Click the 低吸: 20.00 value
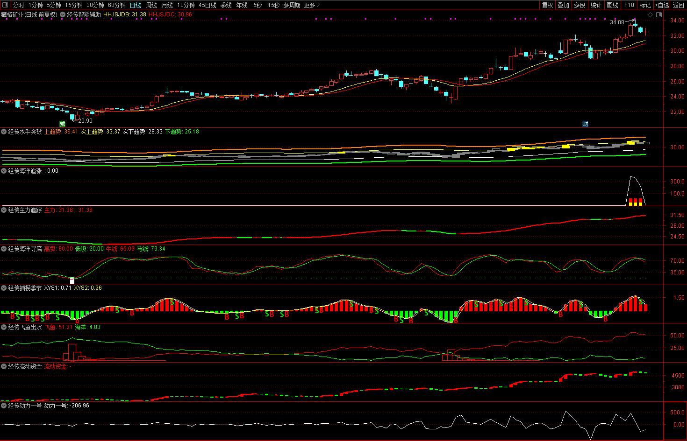Viewport: 687px width, 441px height. [90, 249]
